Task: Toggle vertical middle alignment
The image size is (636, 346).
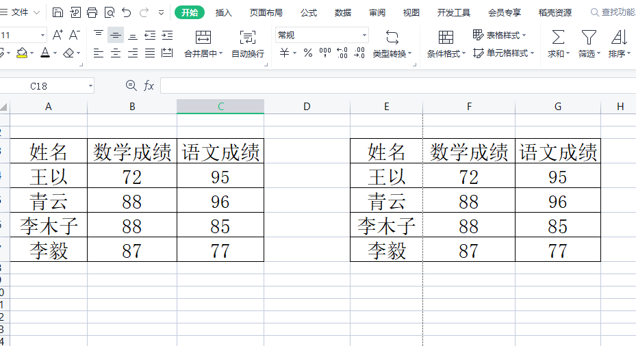Action: coord(116,36)
